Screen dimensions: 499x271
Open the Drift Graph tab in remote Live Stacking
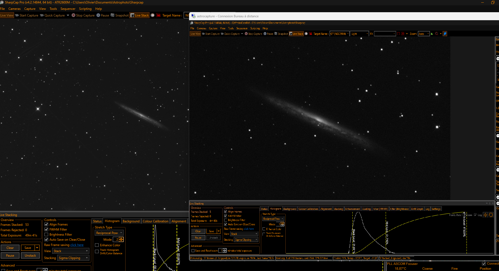tap(417, 209)
